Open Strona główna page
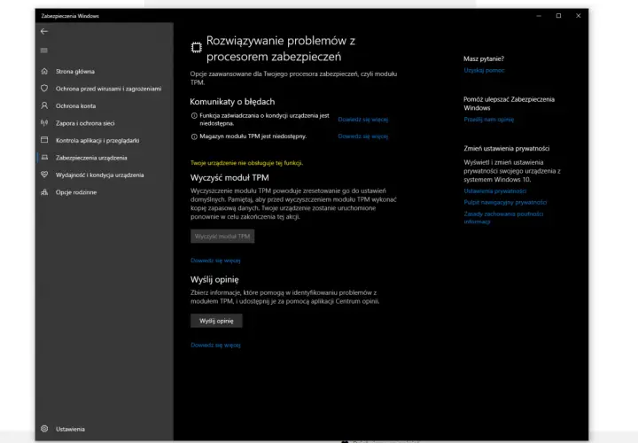 coord(74,71)
